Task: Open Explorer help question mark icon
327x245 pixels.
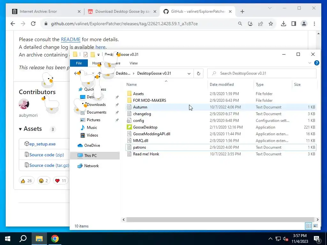Action: coord(316,63)
